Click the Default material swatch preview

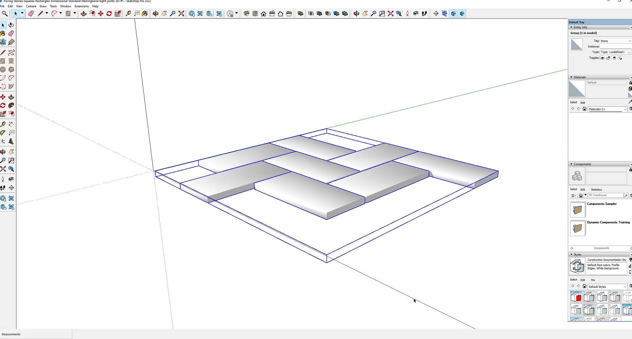[577, 89]
